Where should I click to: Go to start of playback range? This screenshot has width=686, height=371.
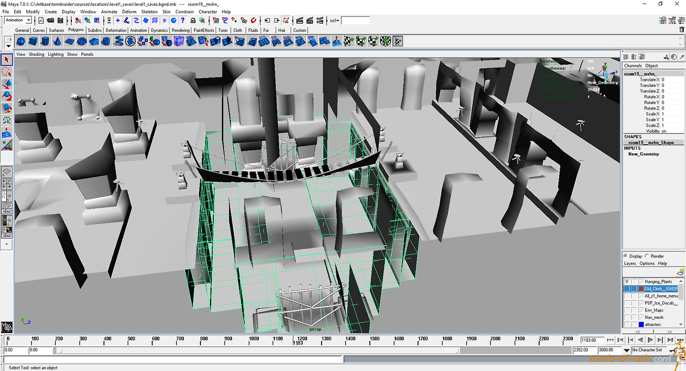coord(610,340)
